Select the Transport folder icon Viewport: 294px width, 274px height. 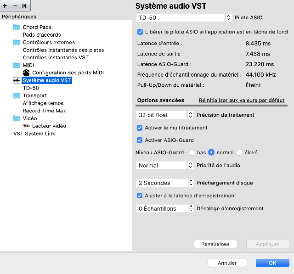(x=17, y=95)
